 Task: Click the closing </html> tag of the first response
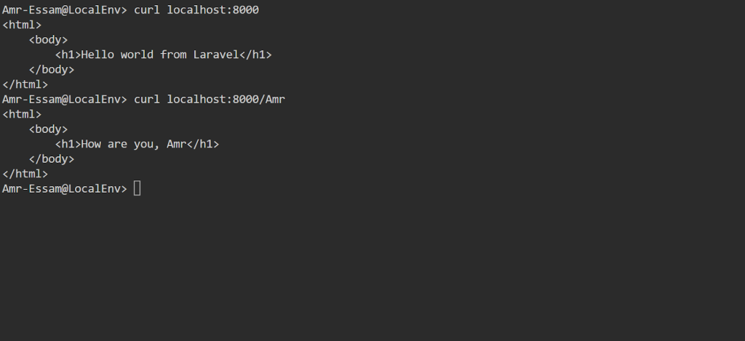25,84
